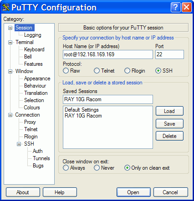The height and width of the screenshot is (201, 194).
Task: Select the Raw protocol radio button
Action: (x=66, y=71)
